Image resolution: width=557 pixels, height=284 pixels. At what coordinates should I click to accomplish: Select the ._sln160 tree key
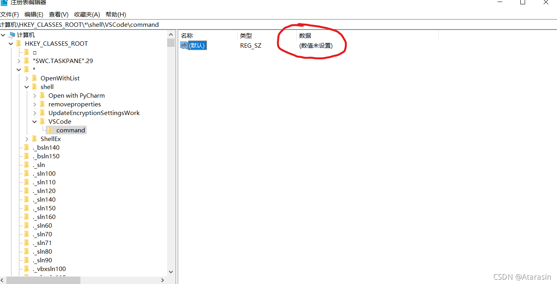point(44,217)
